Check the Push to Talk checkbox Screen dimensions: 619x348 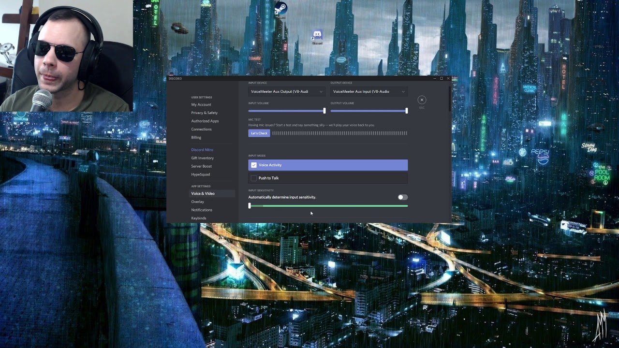(254, 178)
